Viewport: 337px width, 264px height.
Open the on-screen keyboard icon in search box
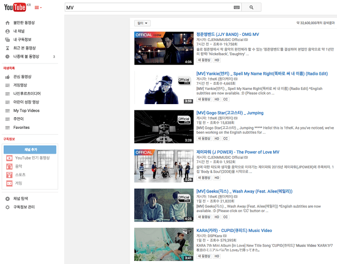point(236,7)
